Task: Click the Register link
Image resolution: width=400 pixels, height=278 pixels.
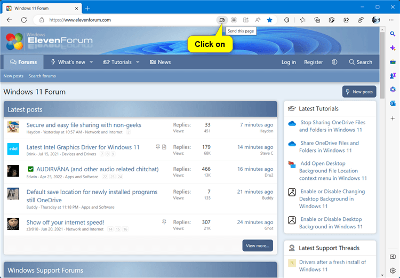Action: coord(313,62)
